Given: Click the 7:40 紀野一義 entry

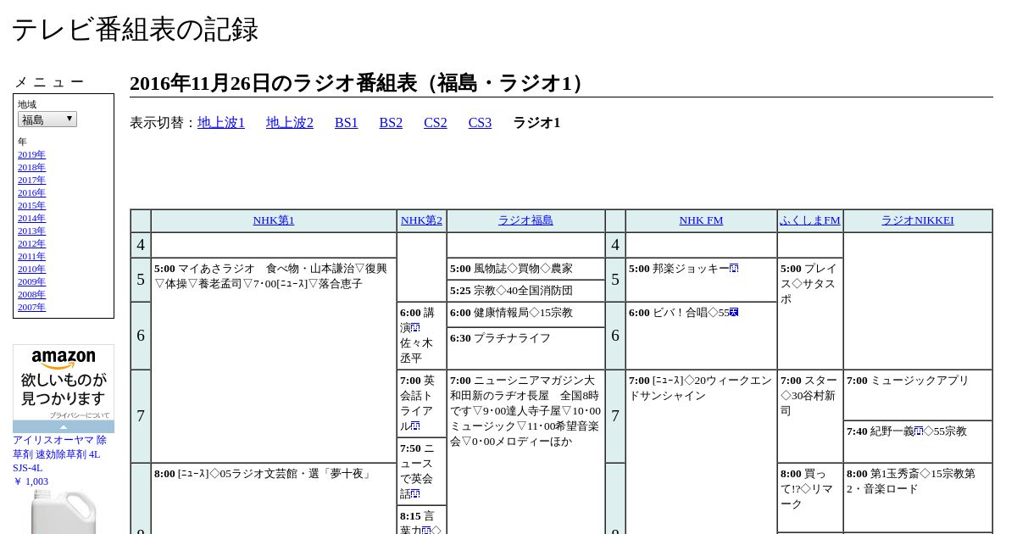Looking at the screenshot, I should point(918,442).
